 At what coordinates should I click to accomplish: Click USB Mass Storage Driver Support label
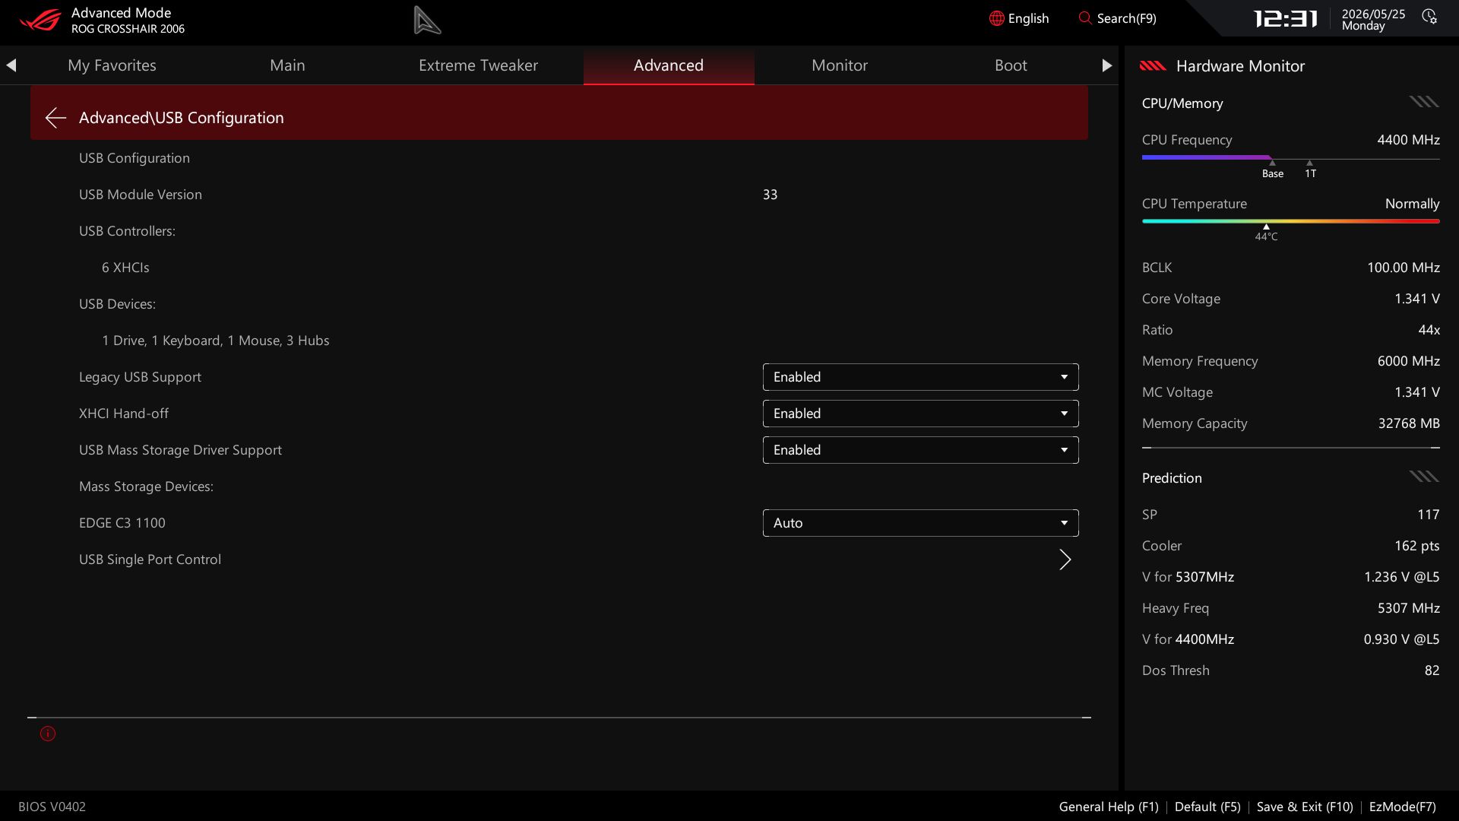pos(180,450)
